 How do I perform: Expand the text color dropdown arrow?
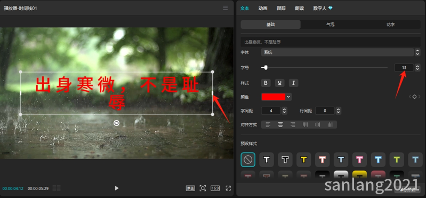(288, 97)
